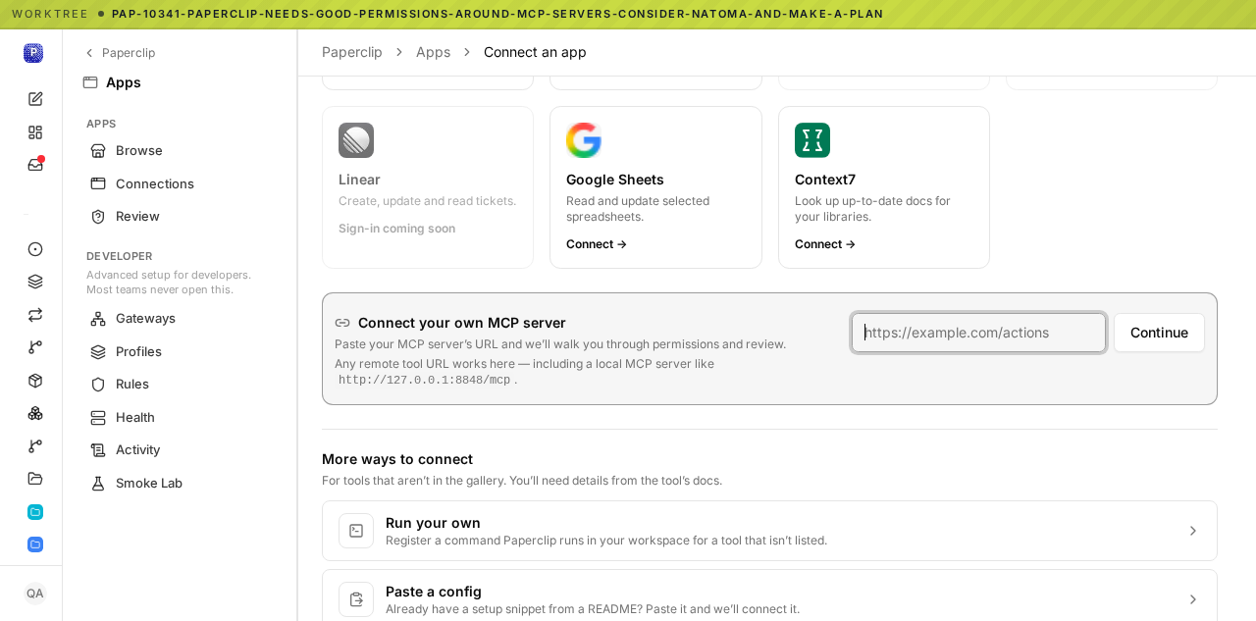Click the Google Sheets logo
The image size is (1256, 621).
pyautogui.click(x=584, y=140)
